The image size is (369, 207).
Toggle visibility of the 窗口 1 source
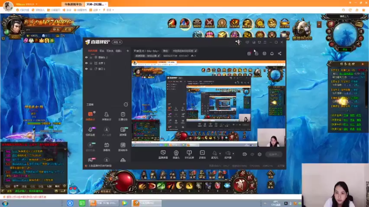tap(86, 69)
